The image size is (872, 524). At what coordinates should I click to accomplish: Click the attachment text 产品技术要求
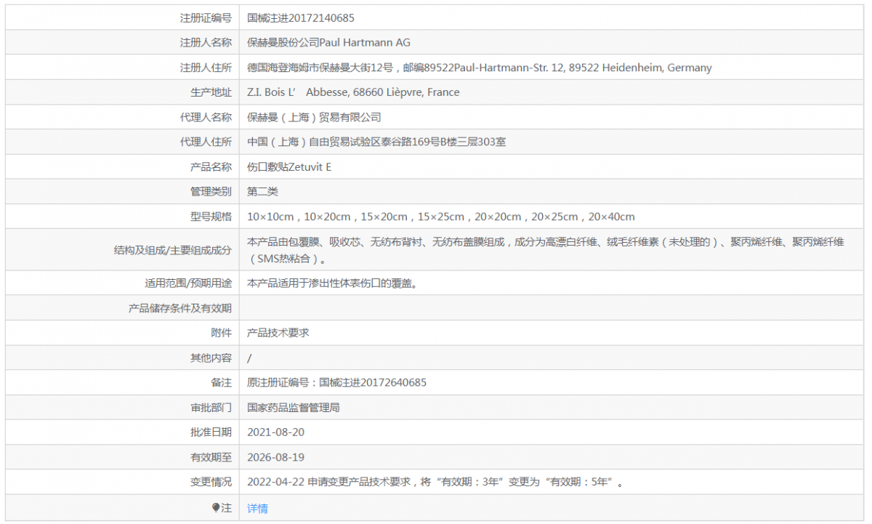tap(278, 333)
